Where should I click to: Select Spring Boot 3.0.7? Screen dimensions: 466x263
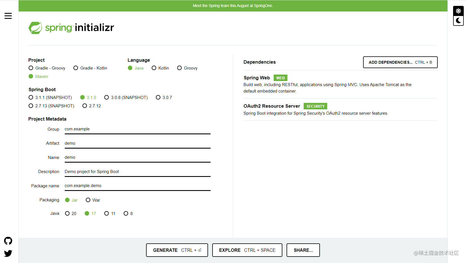point(164,98)
